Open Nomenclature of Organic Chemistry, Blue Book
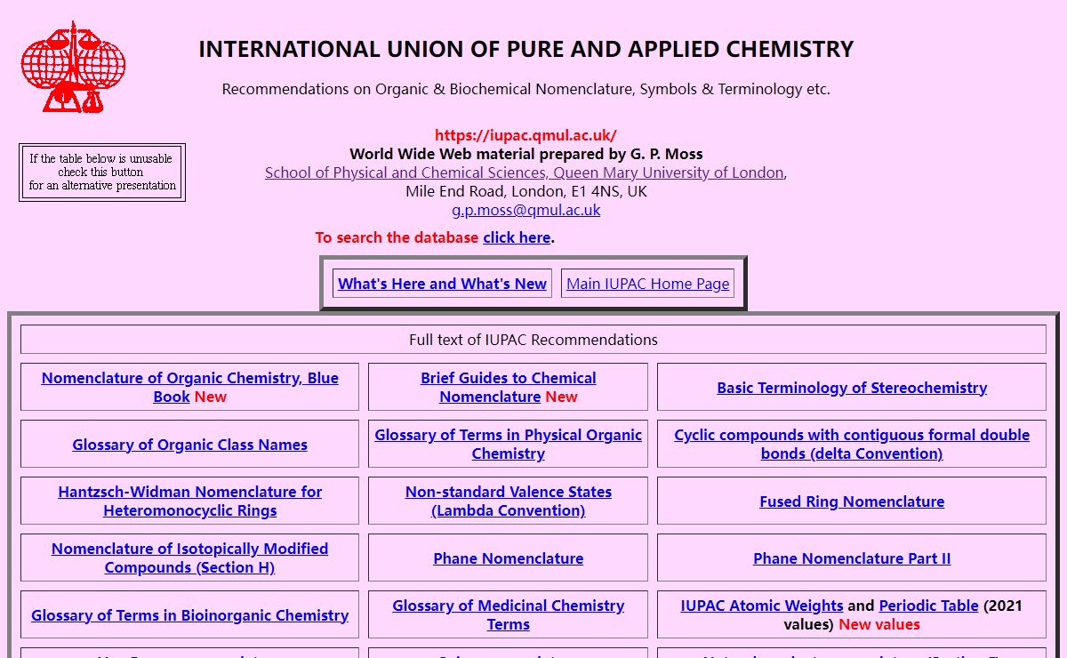Image resolution: width=1067 pixels, height=658 pixels. 189,387
